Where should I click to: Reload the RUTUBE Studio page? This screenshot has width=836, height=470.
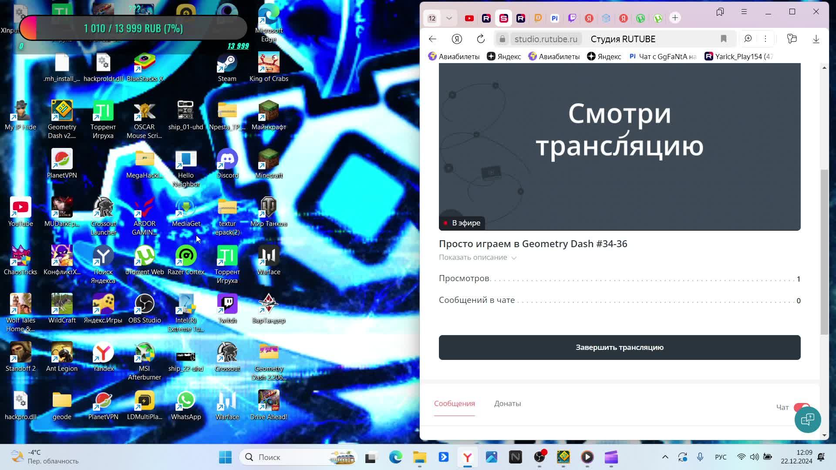click(x=481, y=39)
